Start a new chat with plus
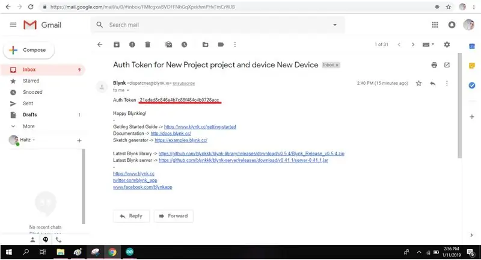481x260 pixels. pos(79,141)
